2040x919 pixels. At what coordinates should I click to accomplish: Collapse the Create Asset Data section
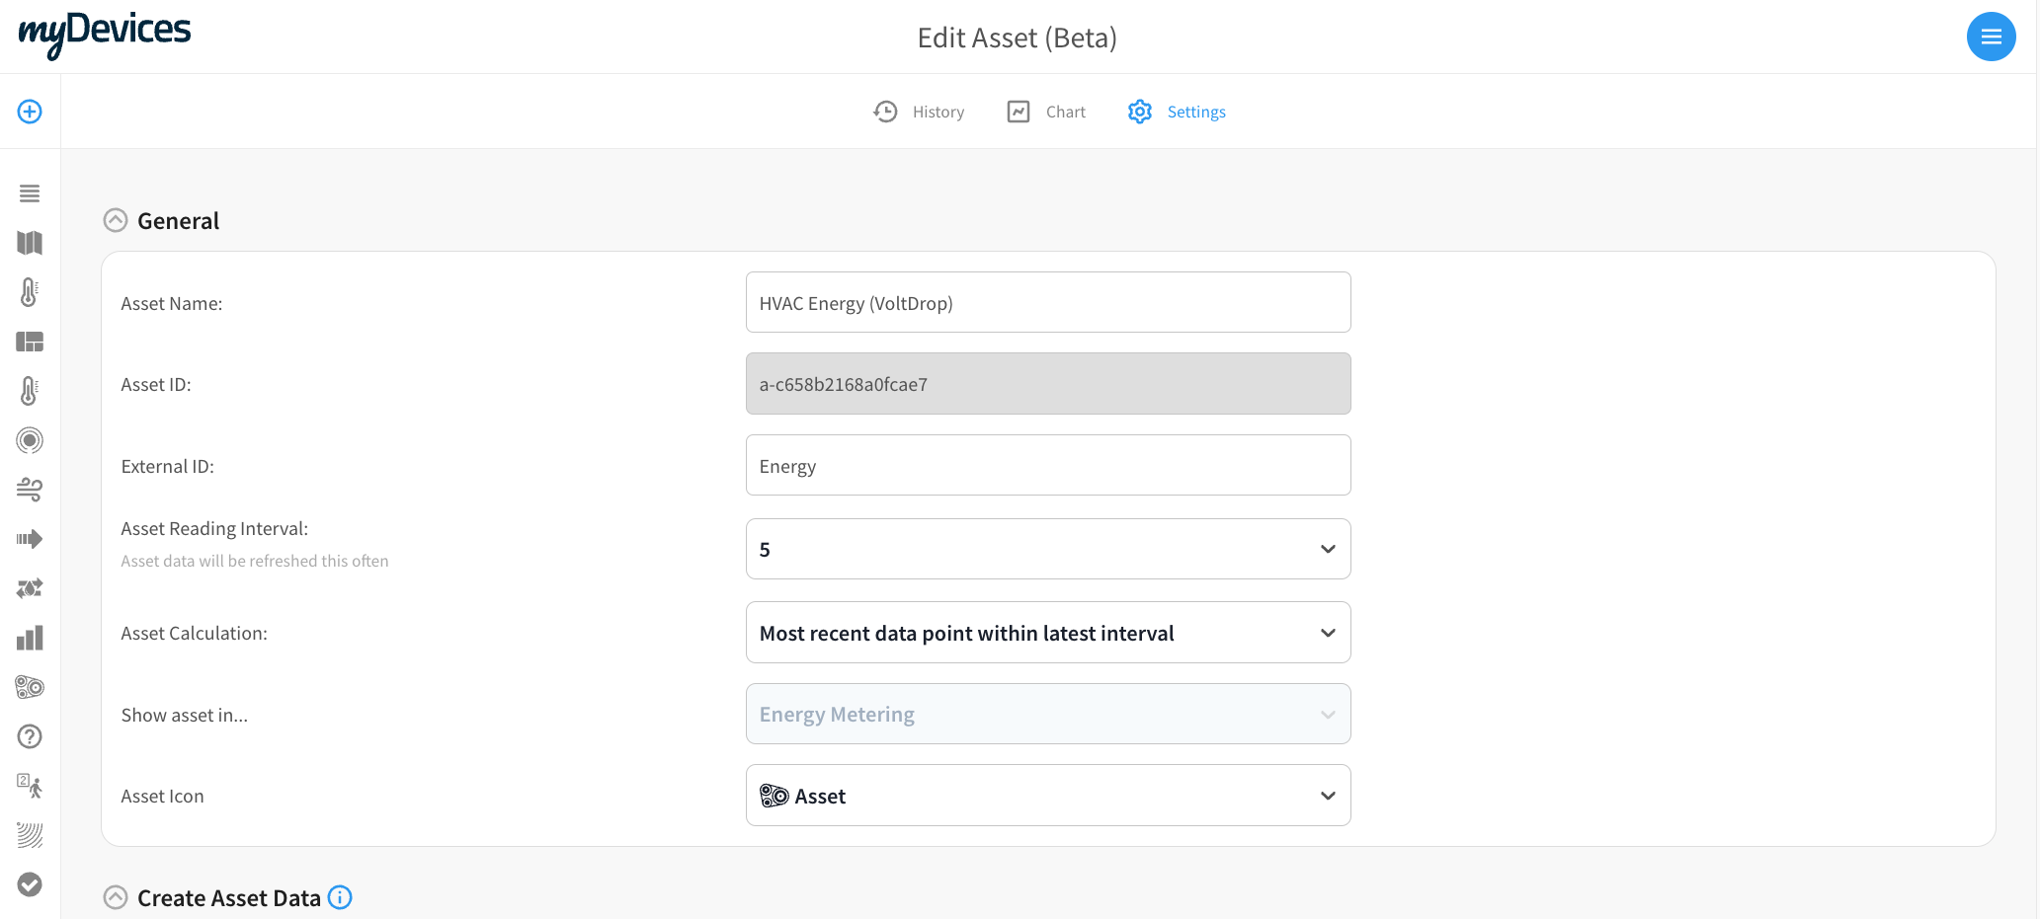[x=116, y=897]
